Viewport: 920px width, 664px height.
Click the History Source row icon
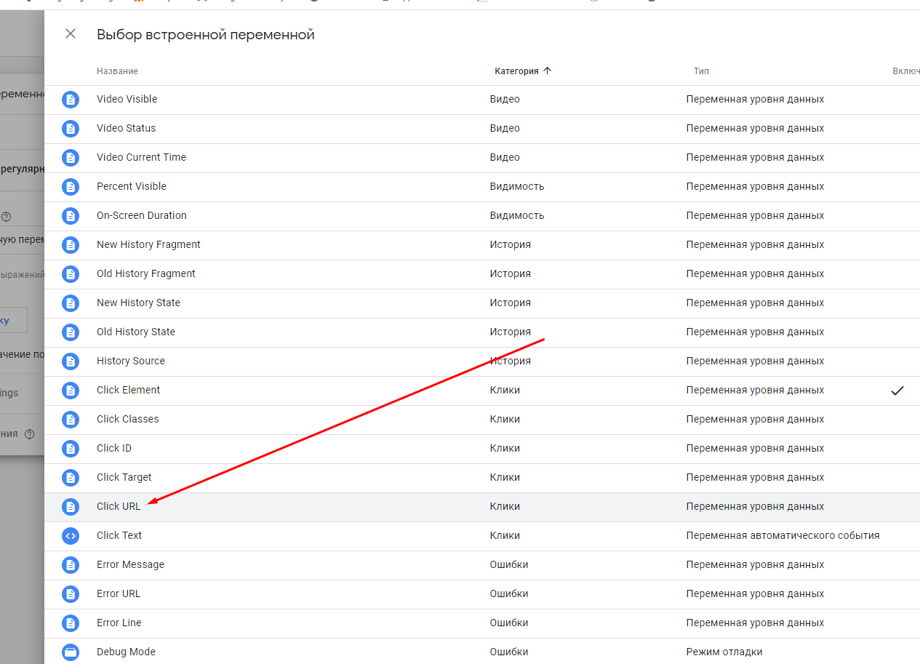[x=70, y=361]
